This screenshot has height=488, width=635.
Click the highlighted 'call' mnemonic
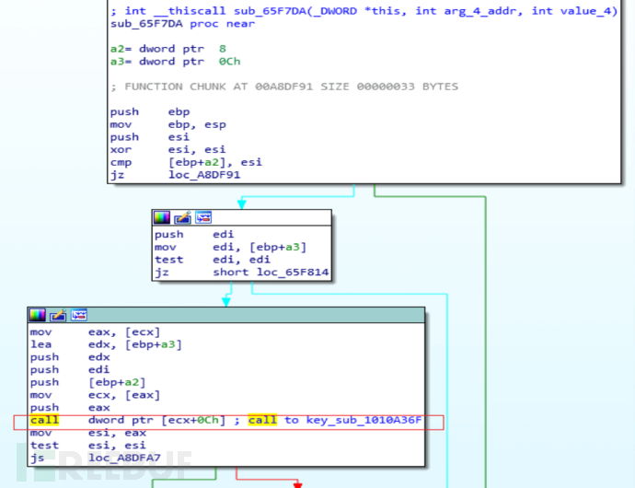[x=44, y=420]
